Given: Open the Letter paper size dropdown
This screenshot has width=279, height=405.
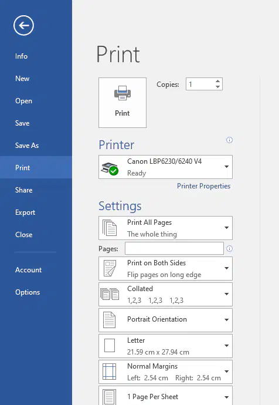Looking at the screenshot, I should click(165, 346).
